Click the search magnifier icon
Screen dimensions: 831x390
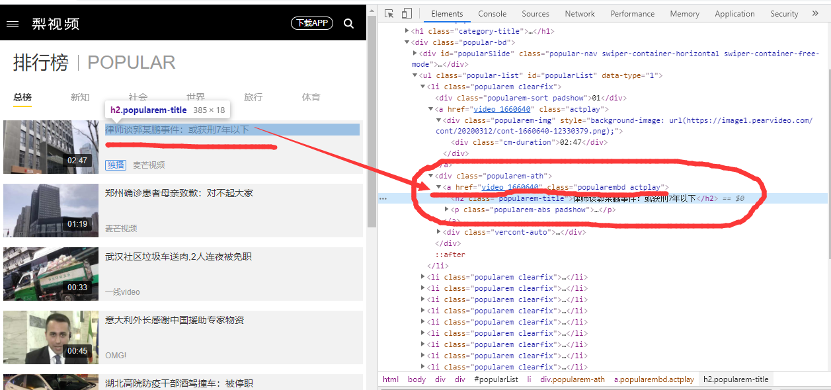point(348,24)
